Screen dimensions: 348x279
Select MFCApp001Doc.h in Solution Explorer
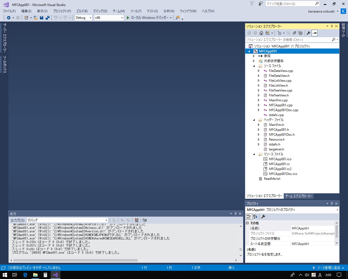click(282, 135)
